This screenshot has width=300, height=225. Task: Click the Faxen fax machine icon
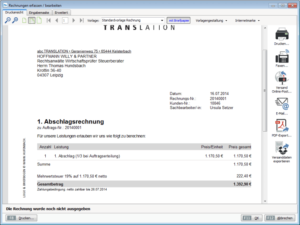(282, 56)
